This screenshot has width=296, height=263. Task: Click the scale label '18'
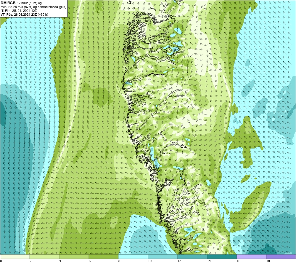tap(268, 261)
